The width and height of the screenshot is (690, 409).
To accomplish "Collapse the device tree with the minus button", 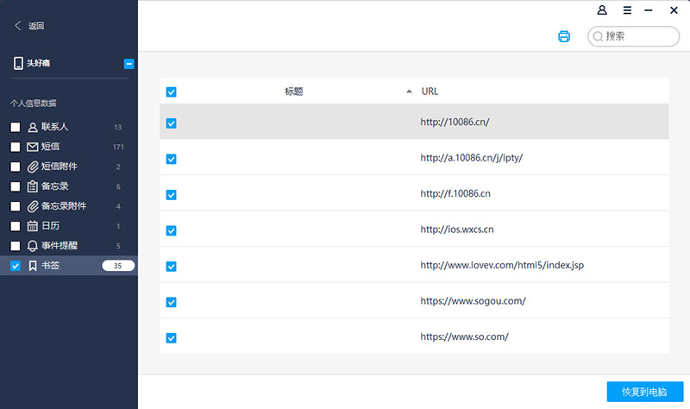I will point(129,63).
